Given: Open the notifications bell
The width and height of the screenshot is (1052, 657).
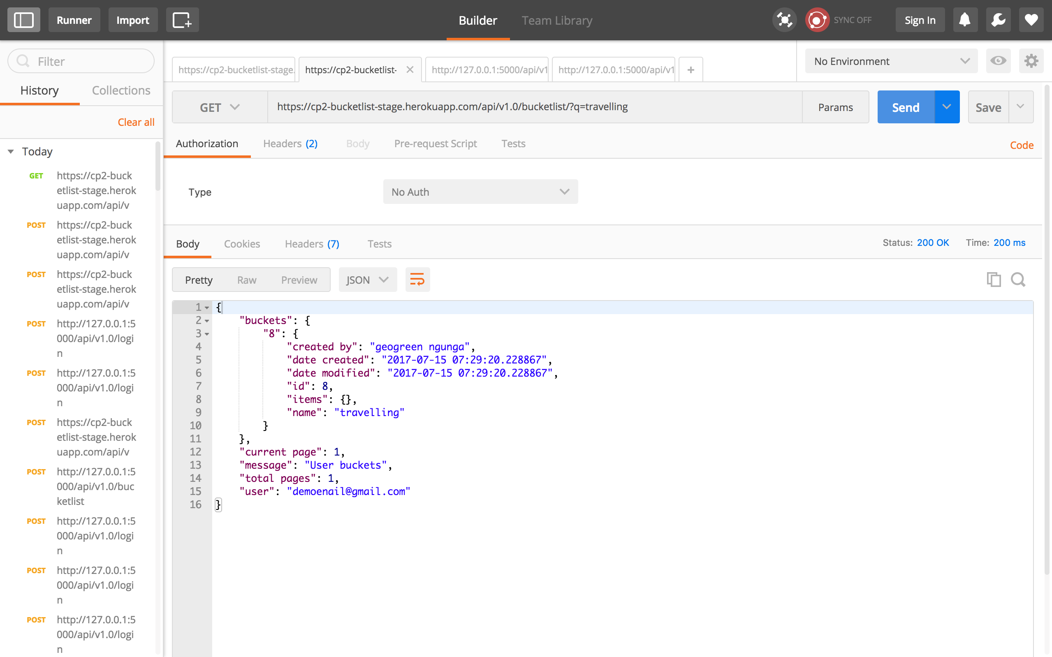Looking at the screenshot, I should point(965,20).
